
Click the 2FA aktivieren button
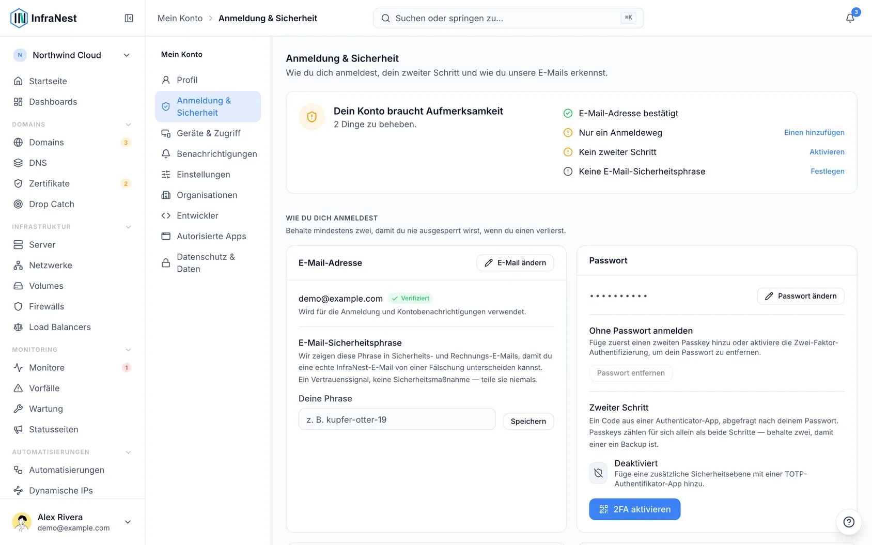(x=634, y=509)
